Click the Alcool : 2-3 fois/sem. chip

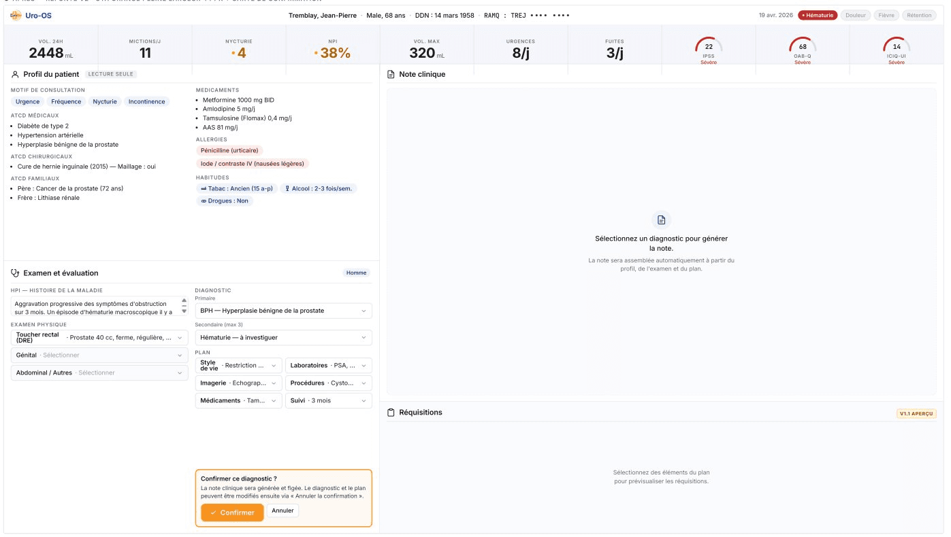tap(318, 188)
